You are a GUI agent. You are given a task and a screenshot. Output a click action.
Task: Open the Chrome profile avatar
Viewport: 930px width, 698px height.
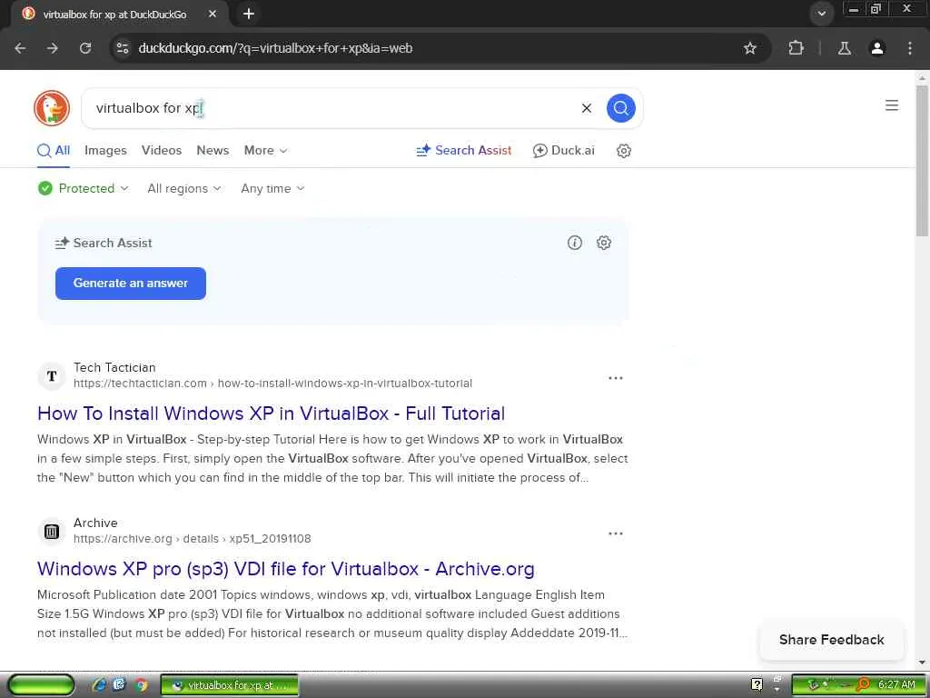click(877, 48)
